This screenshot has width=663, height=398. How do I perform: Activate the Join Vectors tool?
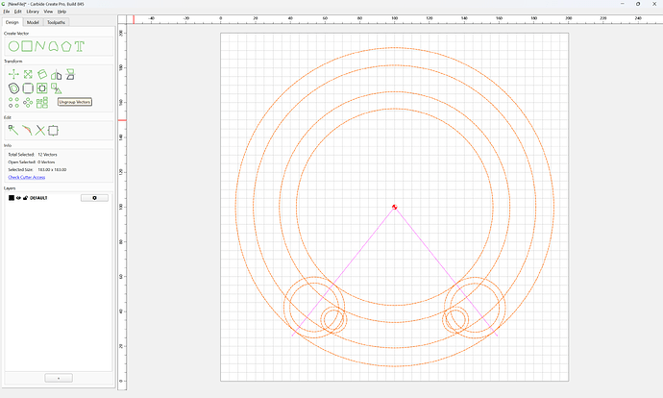pyautogui.click(x=53, y=131)
